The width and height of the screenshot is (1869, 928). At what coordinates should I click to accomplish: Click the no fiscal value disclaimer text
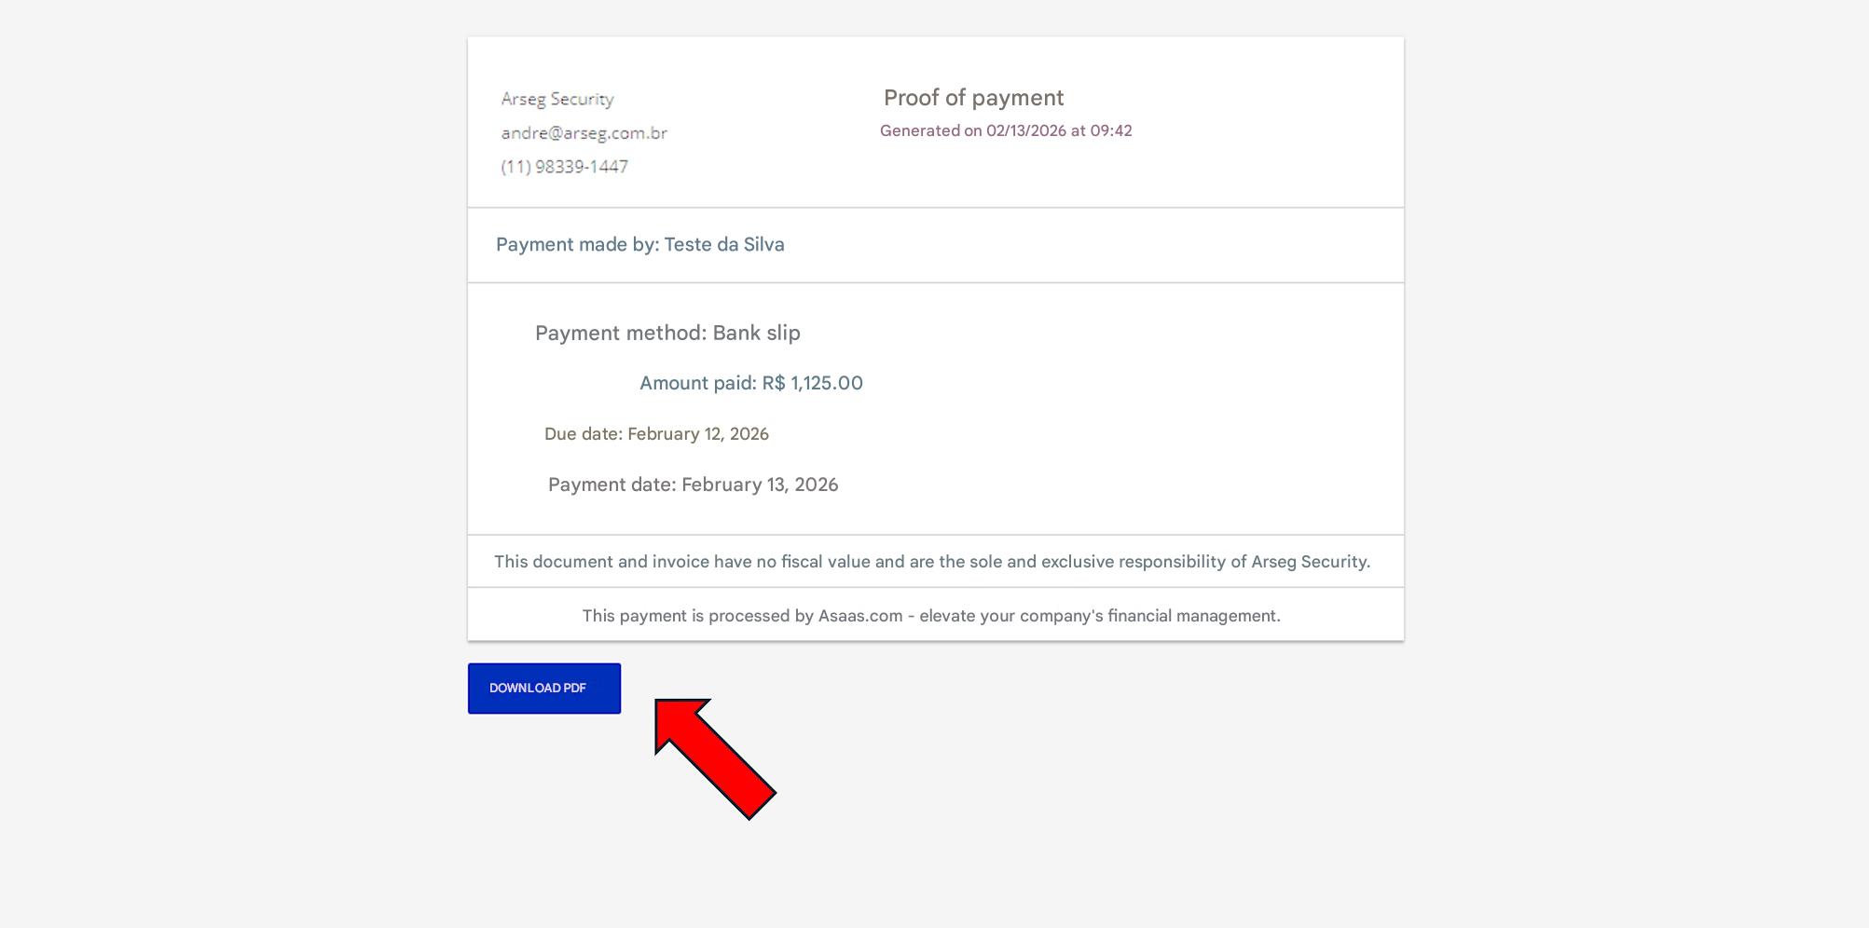tap(931, 562)
